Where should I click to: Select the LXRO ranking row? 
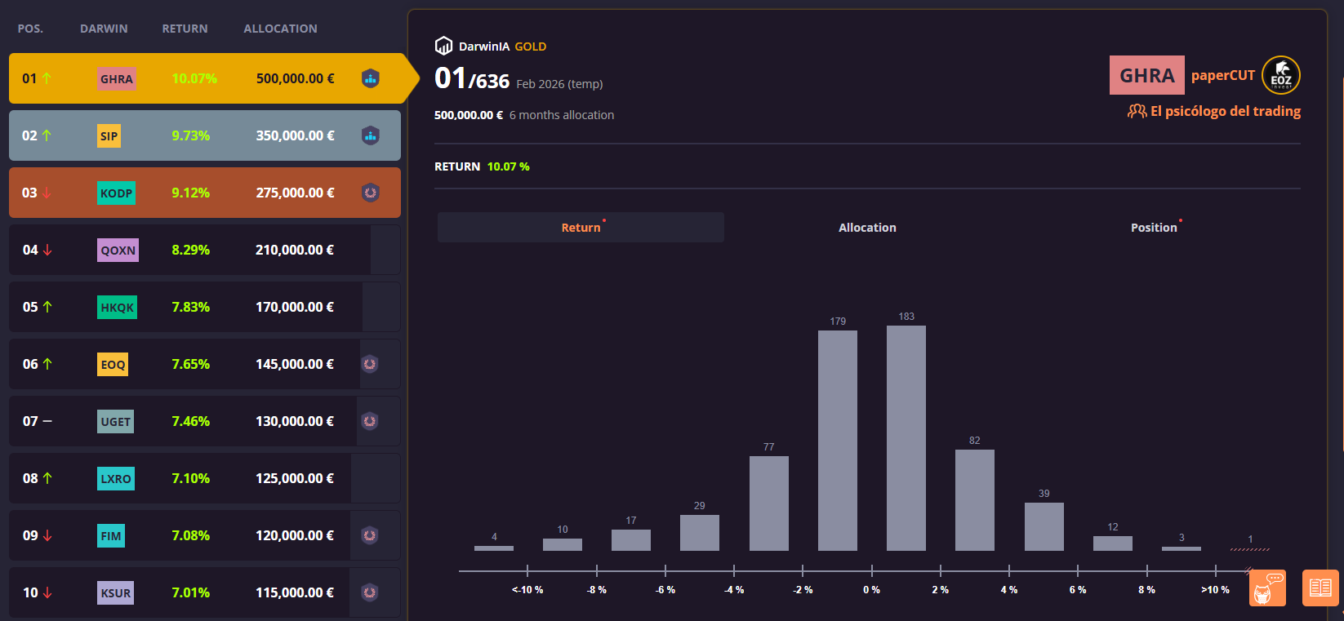[204, 478]
